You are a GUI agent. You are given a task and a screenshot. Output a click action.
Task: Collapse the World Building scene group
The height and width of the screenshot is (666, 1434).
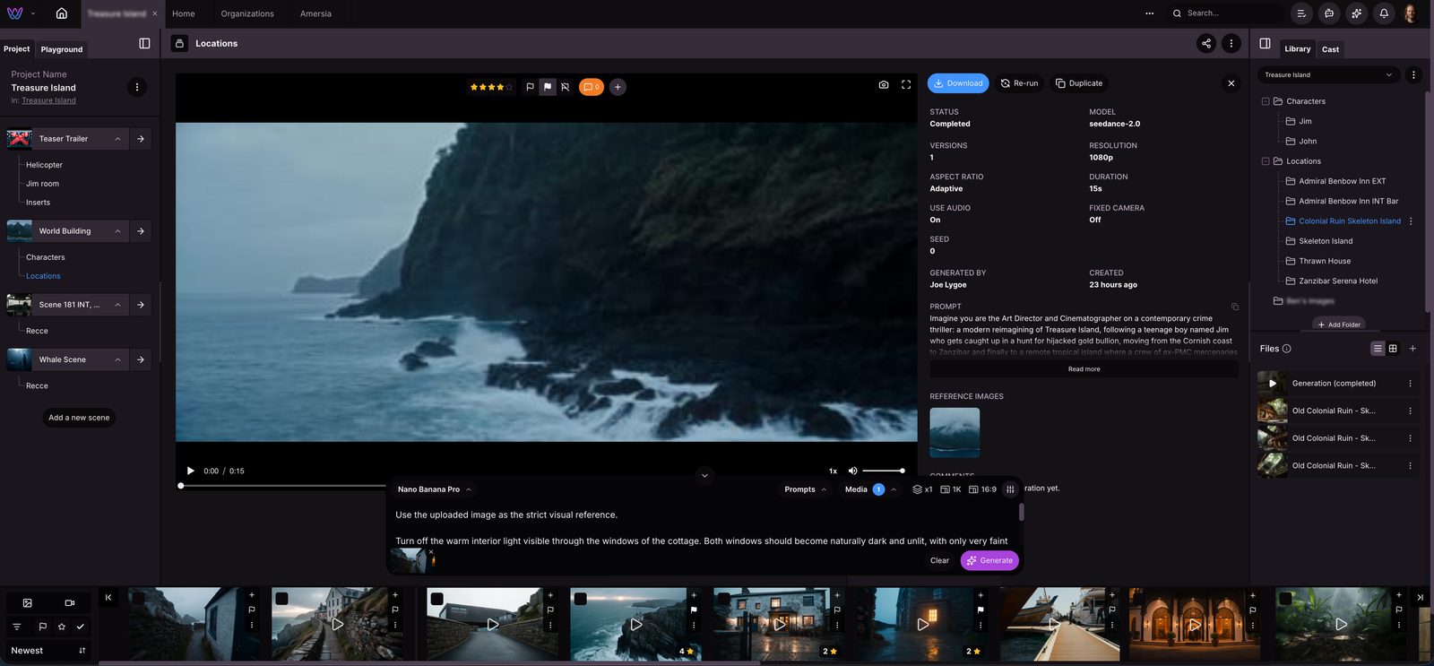click(x=117, y=231)
